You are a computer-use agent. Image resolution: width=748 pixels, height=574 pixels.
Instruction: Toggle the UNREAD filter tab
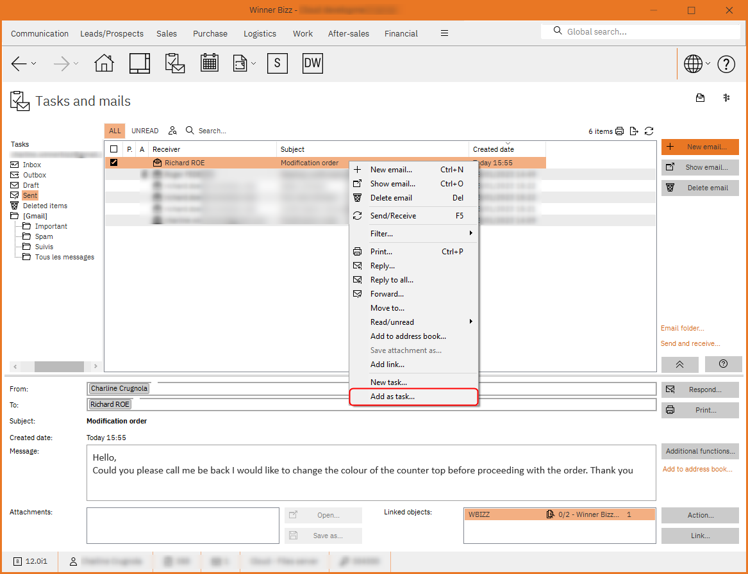[144, 130]
